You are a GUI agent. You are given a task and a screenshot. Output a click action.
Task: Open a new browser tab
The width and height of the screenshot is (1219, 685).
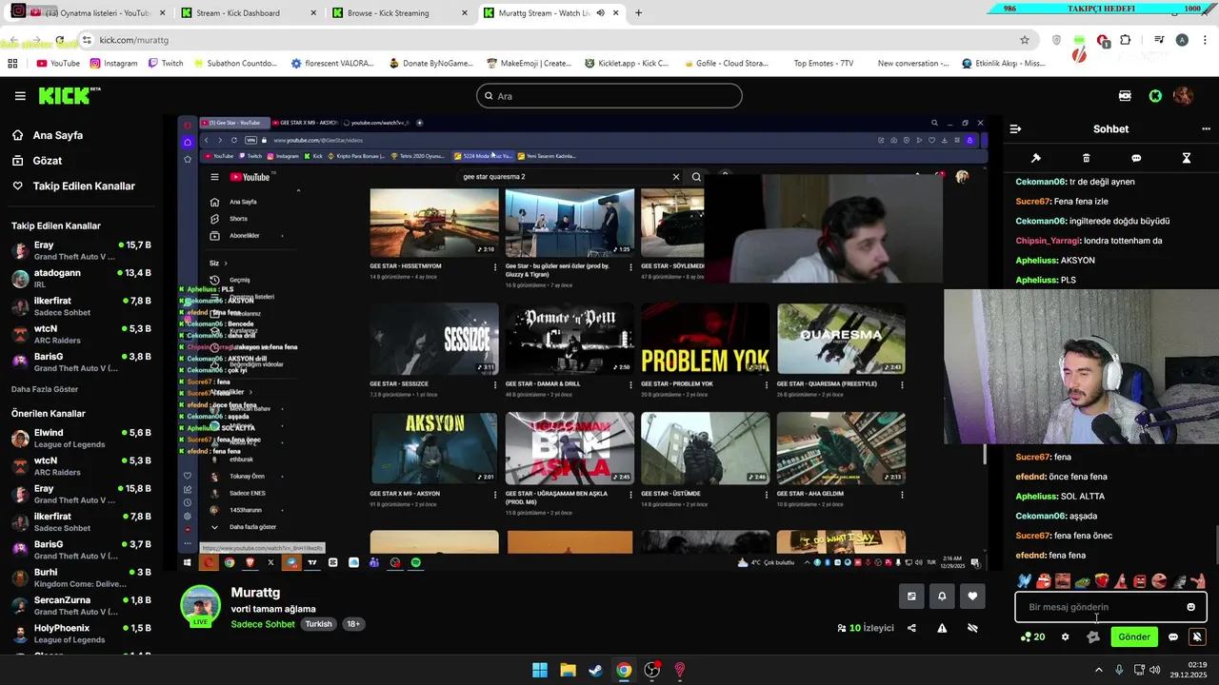(638, 12)
